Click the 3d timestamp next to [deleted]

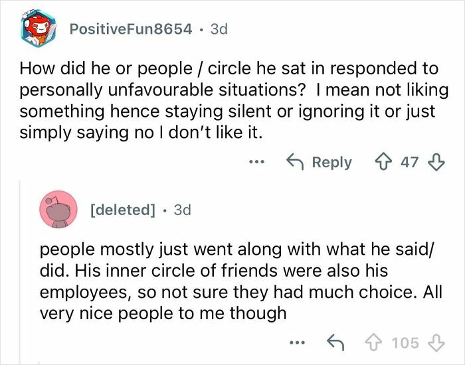(x=181, y=210)
